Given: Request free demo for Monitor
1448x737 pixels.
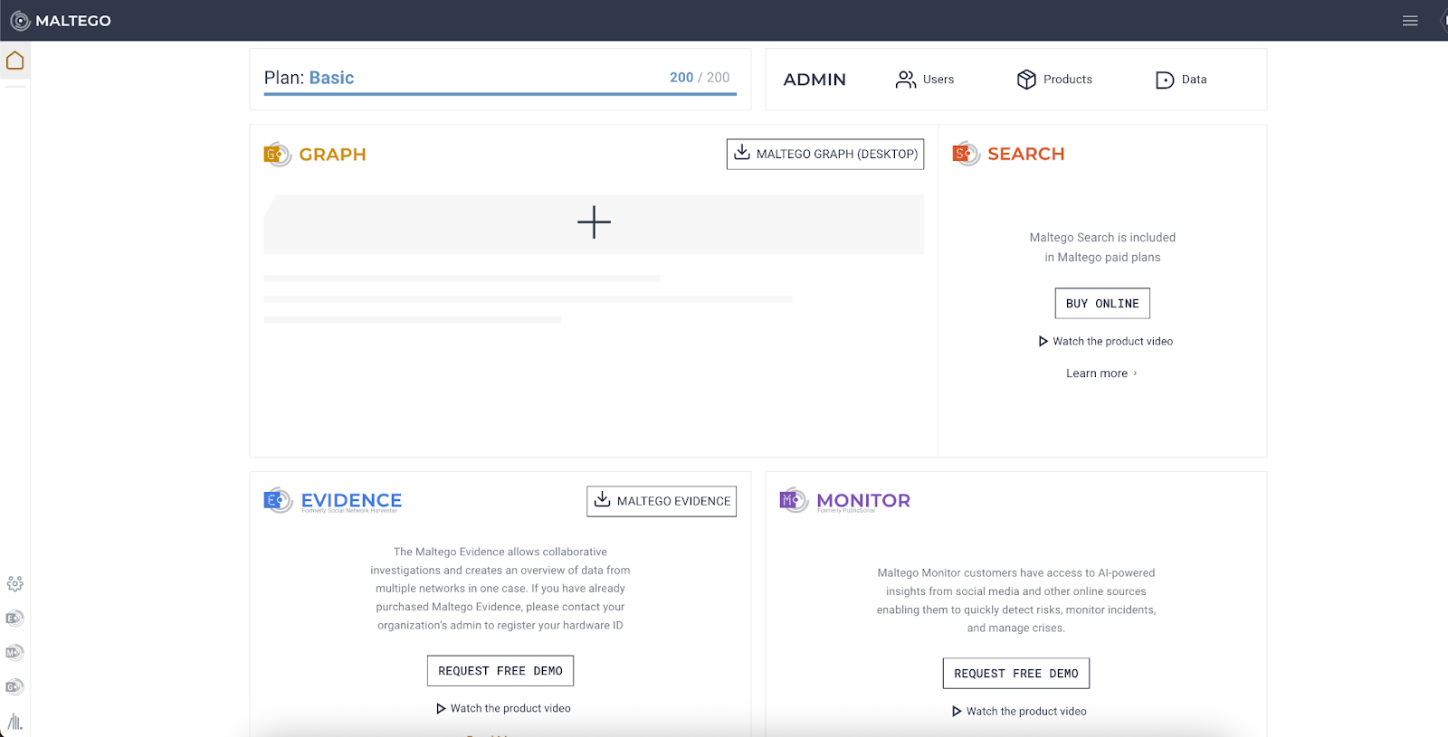Looking at the screenshot, I should (x=1016, y=674).
